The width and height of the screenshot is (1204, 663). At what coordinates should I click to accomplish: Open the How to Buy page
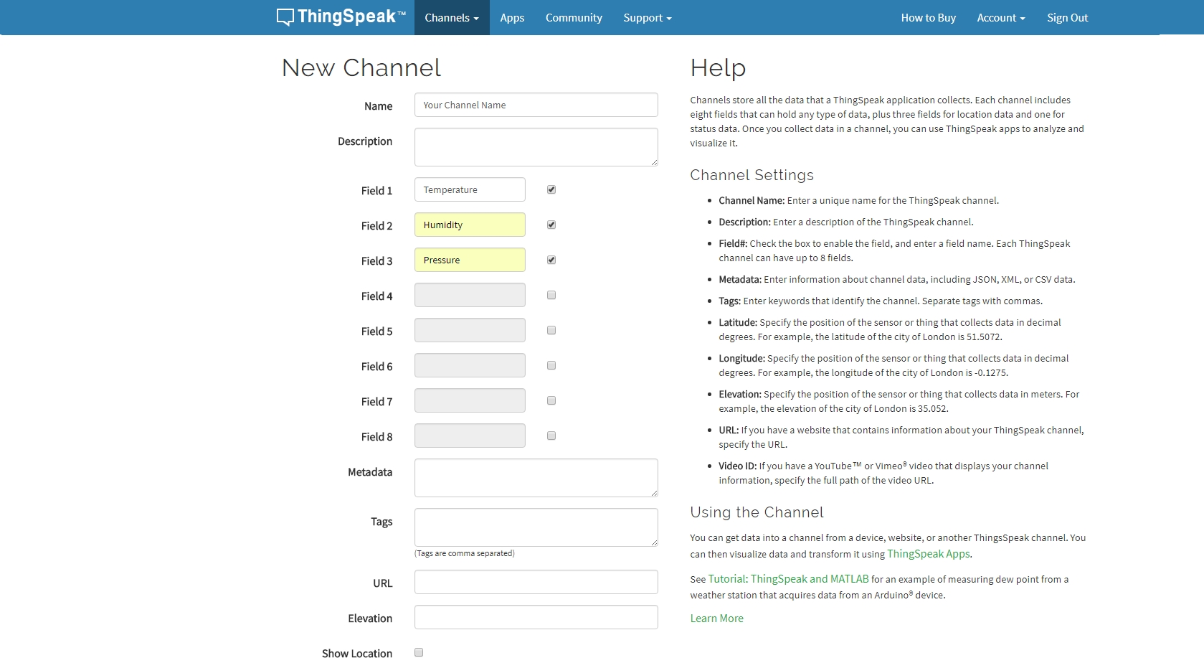click(929, 18)
